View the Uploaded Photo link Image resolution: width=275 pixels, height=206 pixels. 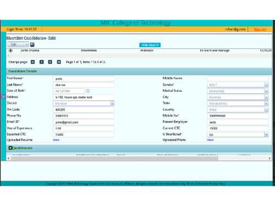coord(210,140)
